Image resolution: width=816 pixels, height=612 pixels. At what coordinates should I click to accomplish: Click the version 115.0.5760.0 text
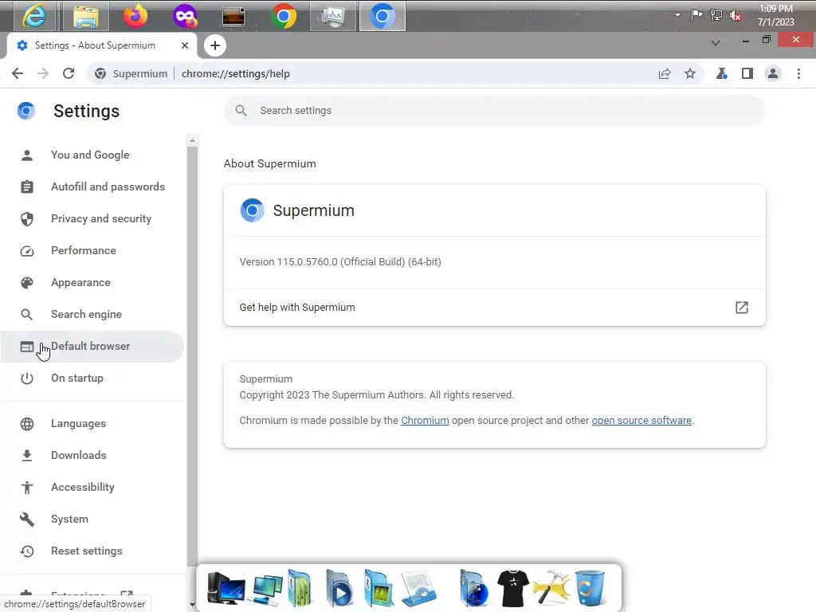pos(340,261)
